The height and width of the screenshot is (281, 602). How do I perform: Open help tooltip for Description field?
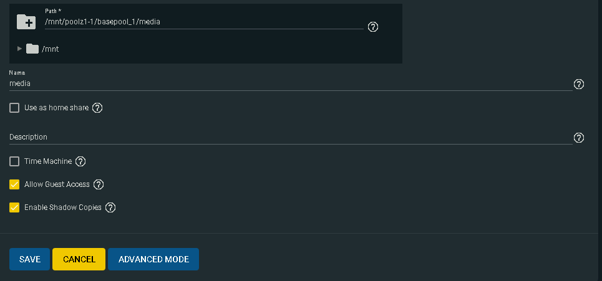click(578, 138)
